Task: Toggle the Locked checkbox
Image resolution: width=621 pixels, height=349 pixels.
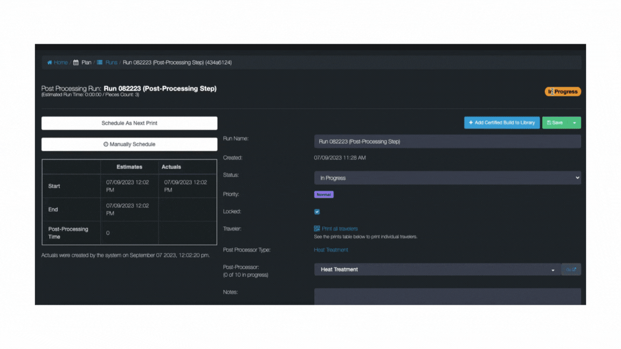Action: [x=317, y=212]
